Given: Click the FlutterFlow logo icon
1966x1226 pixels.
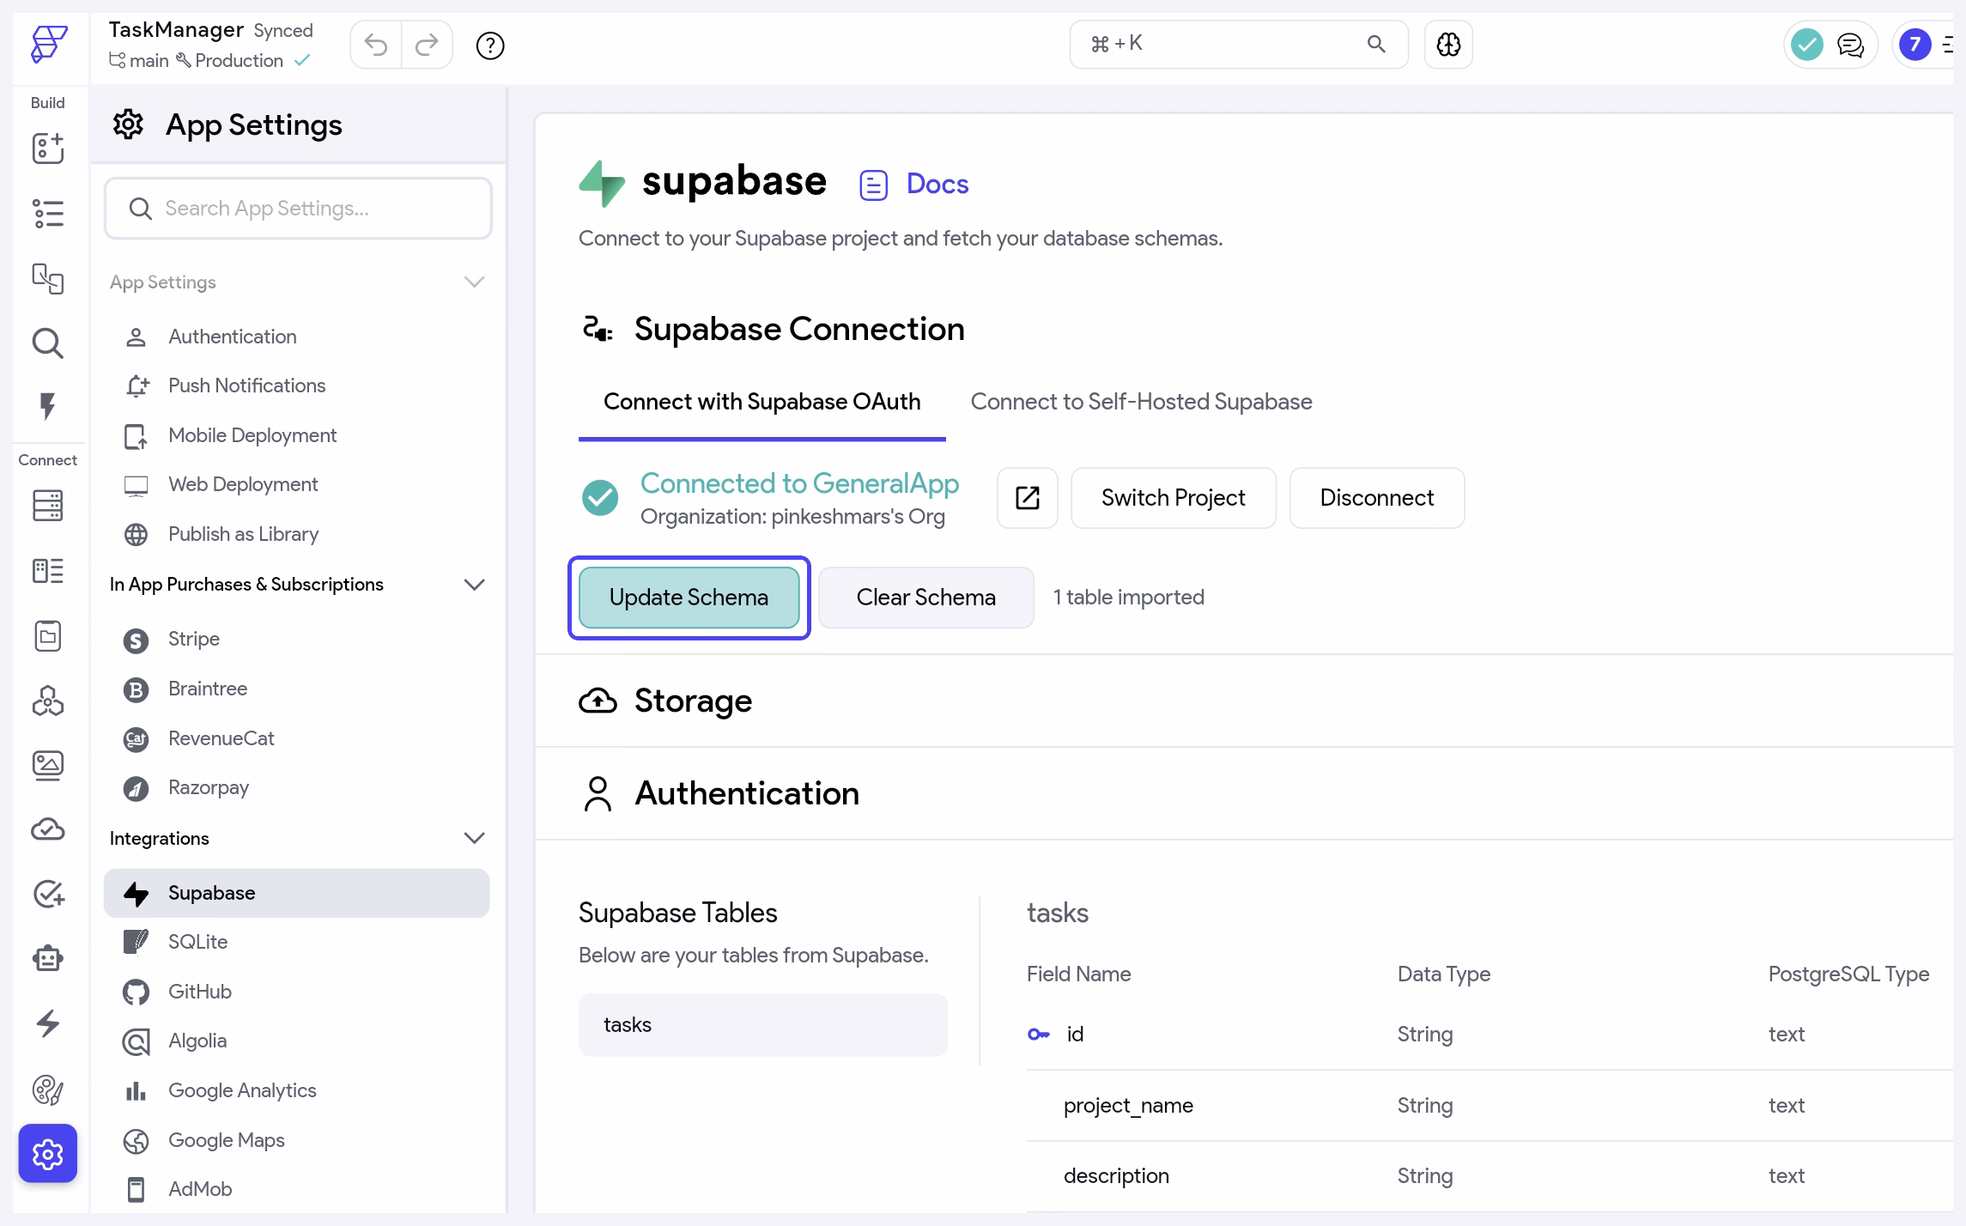Looking at the screenshot, I should click(x=48, y=44).
